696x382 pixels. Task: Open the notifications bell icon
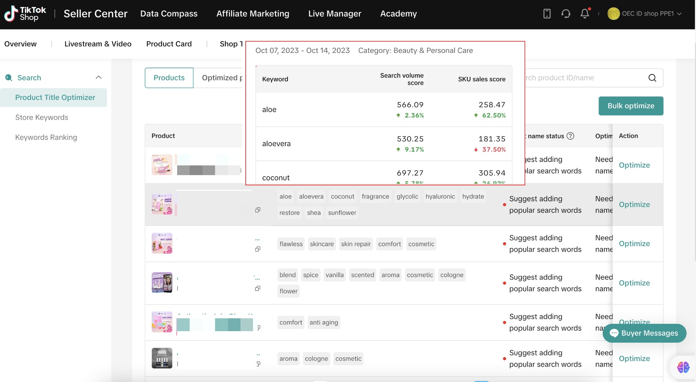[585, 14]
